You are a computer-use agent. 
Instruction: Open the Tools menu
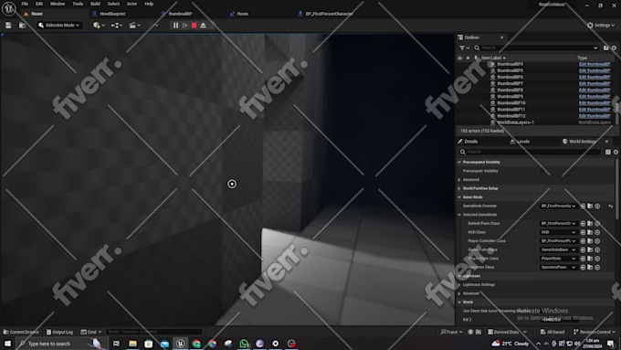coord(78,4)
